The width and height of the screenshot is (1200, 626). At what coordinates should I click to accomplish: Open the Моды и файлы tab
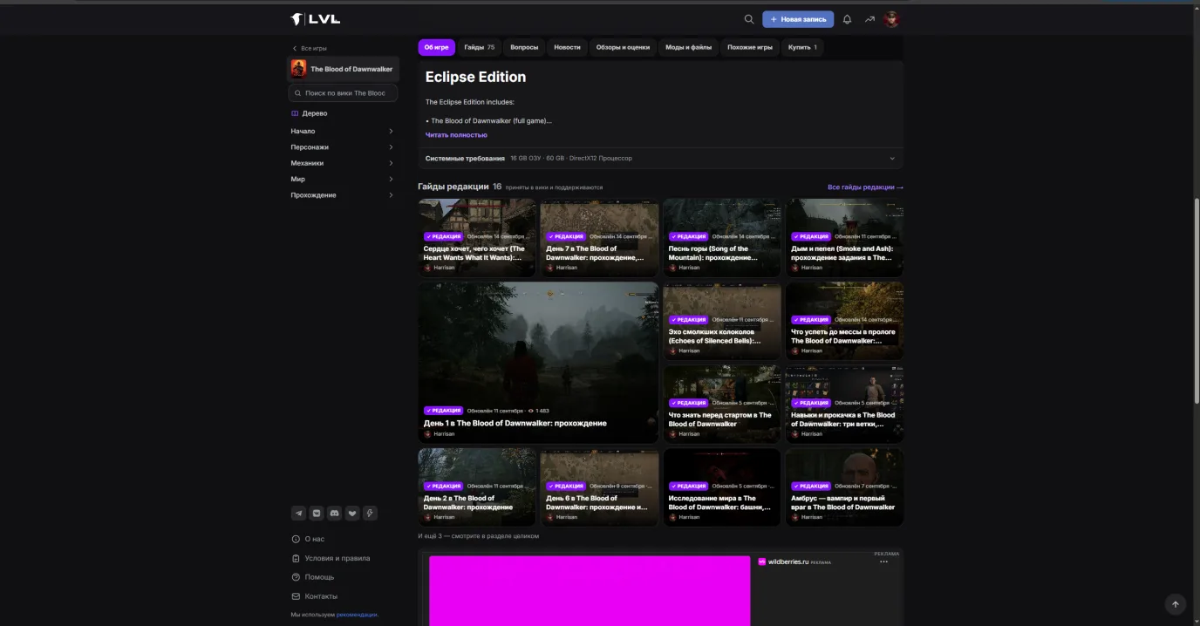click(688, 47)
